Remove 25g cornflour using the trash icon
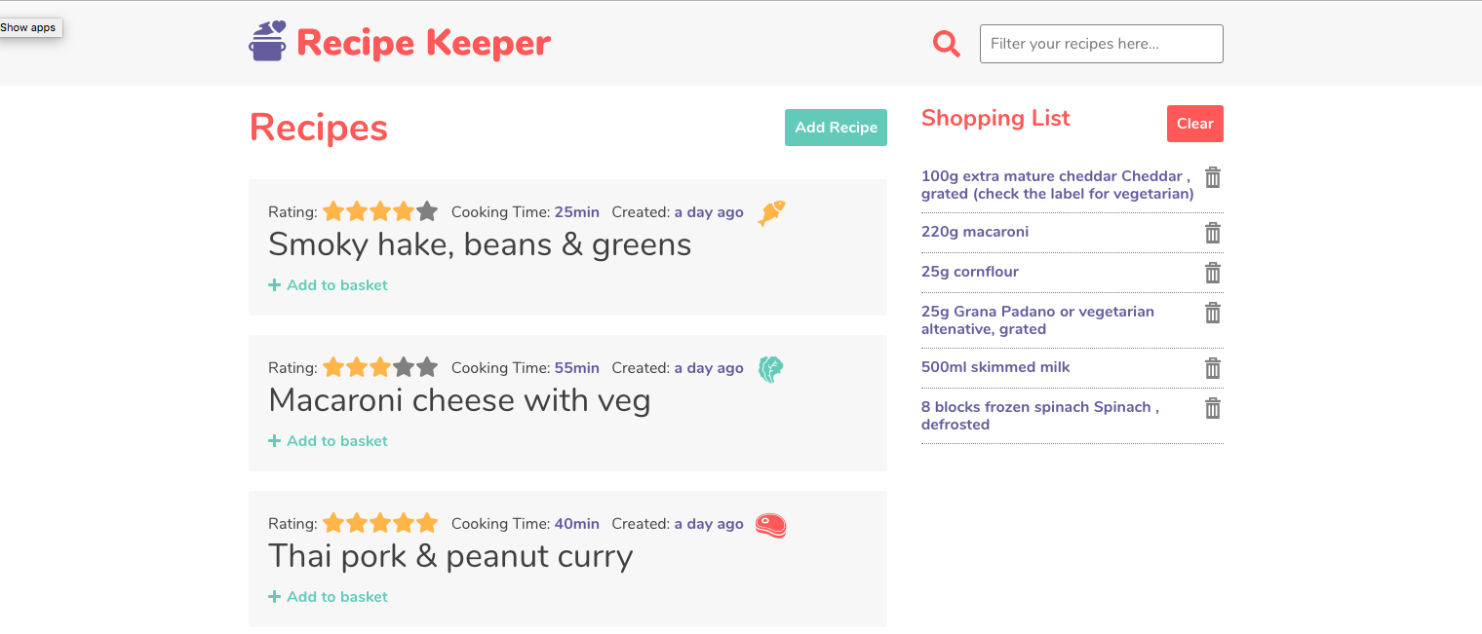The width and height of the screenshot is (1482, 634). tap(1212, 273)
